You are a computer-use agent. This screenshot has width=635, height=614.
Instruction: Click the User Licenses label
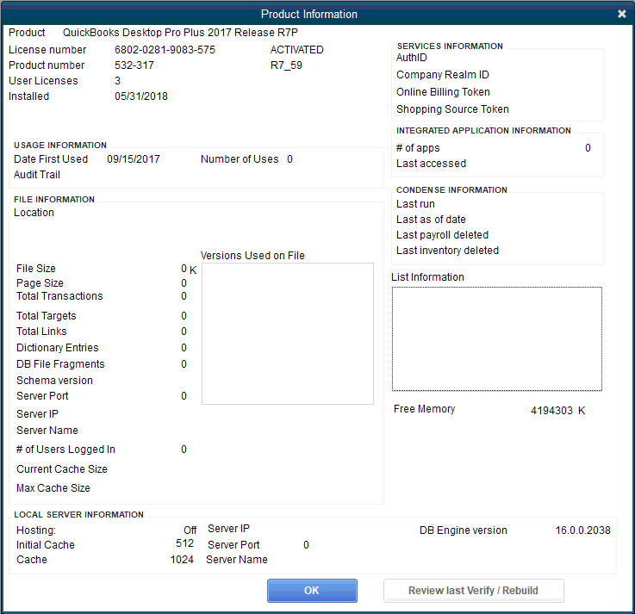(43, 81)
